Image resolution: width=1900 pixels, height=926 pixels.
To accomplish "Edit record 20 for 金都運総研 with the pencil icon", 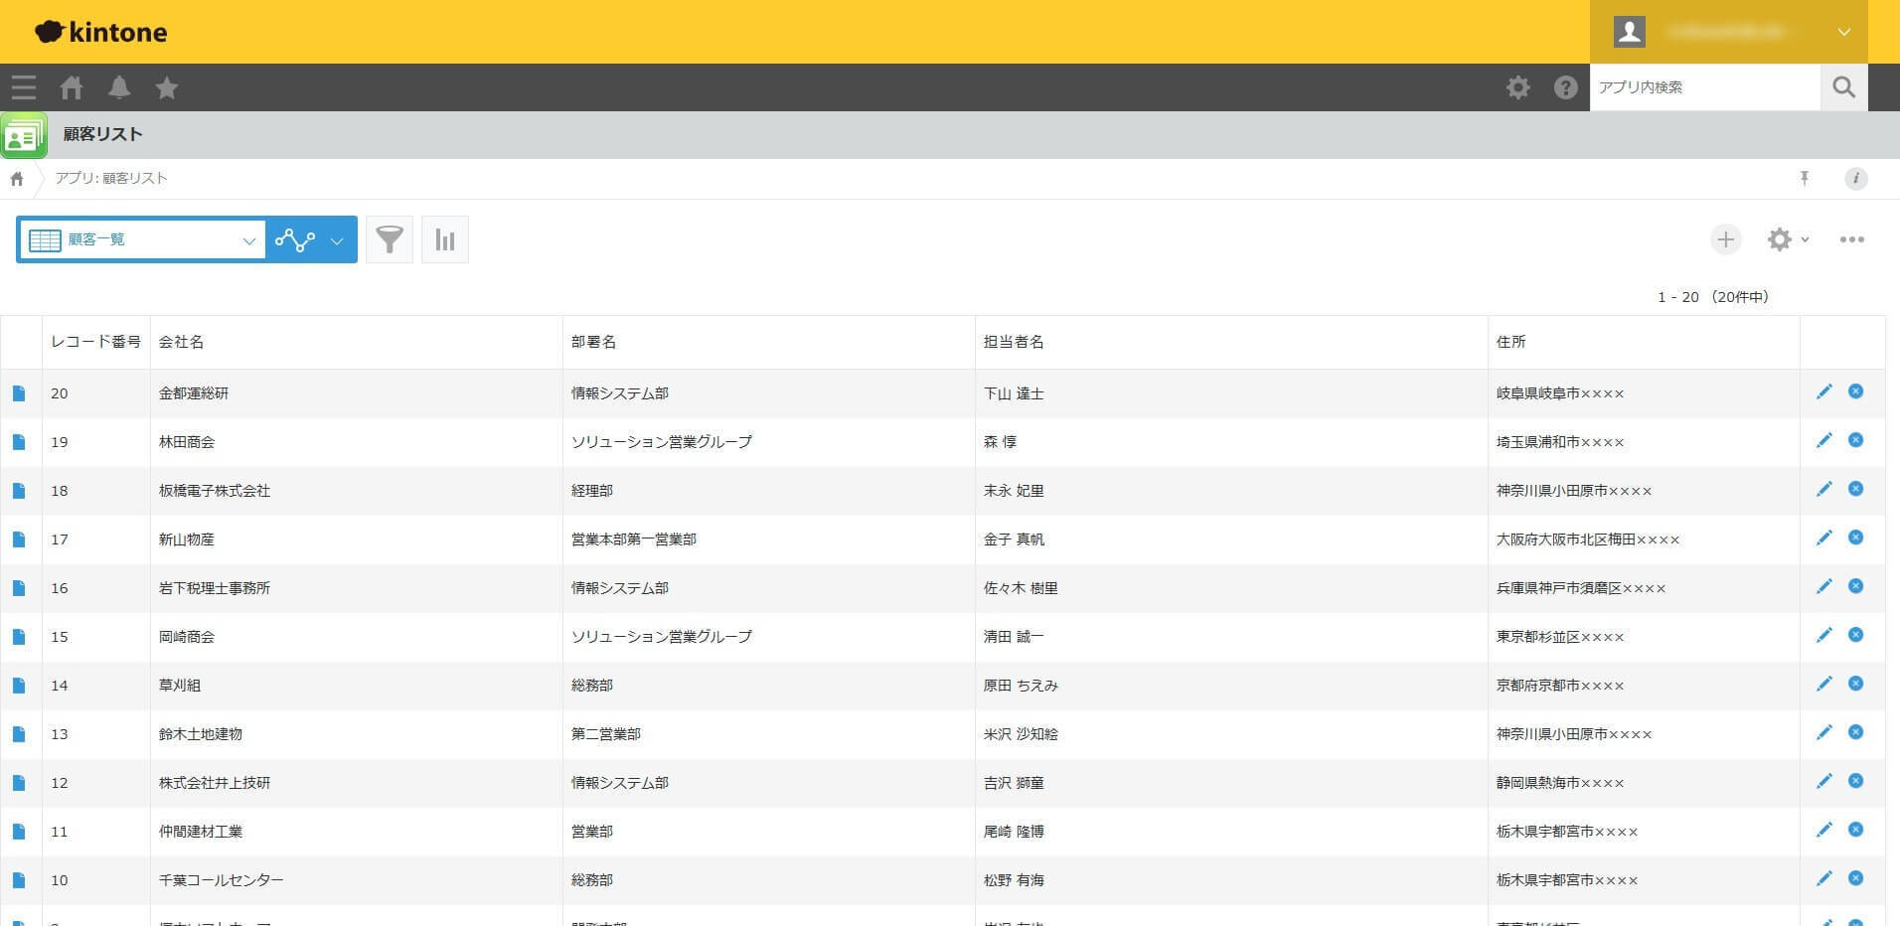I will click(1824, 391).
